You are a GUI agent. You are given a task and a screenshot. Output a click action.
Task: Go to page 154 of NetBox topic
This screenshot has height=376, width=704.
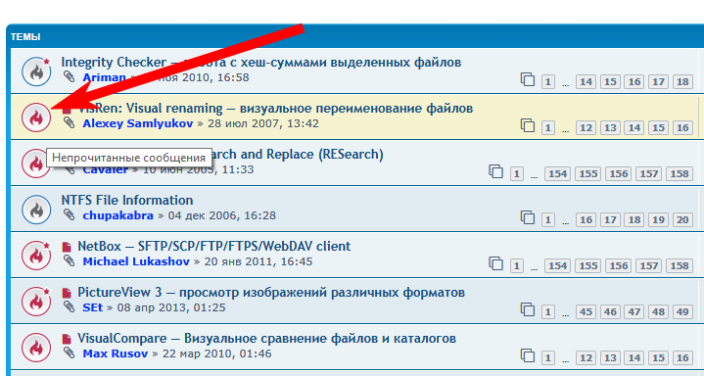click(x=558, y=266)
